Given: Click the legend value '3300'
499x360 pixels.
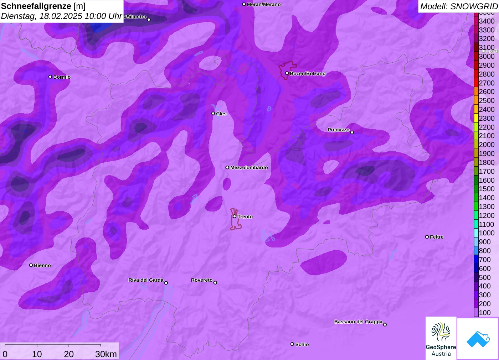Looking at the screenshot, I should tap(487, 30).
